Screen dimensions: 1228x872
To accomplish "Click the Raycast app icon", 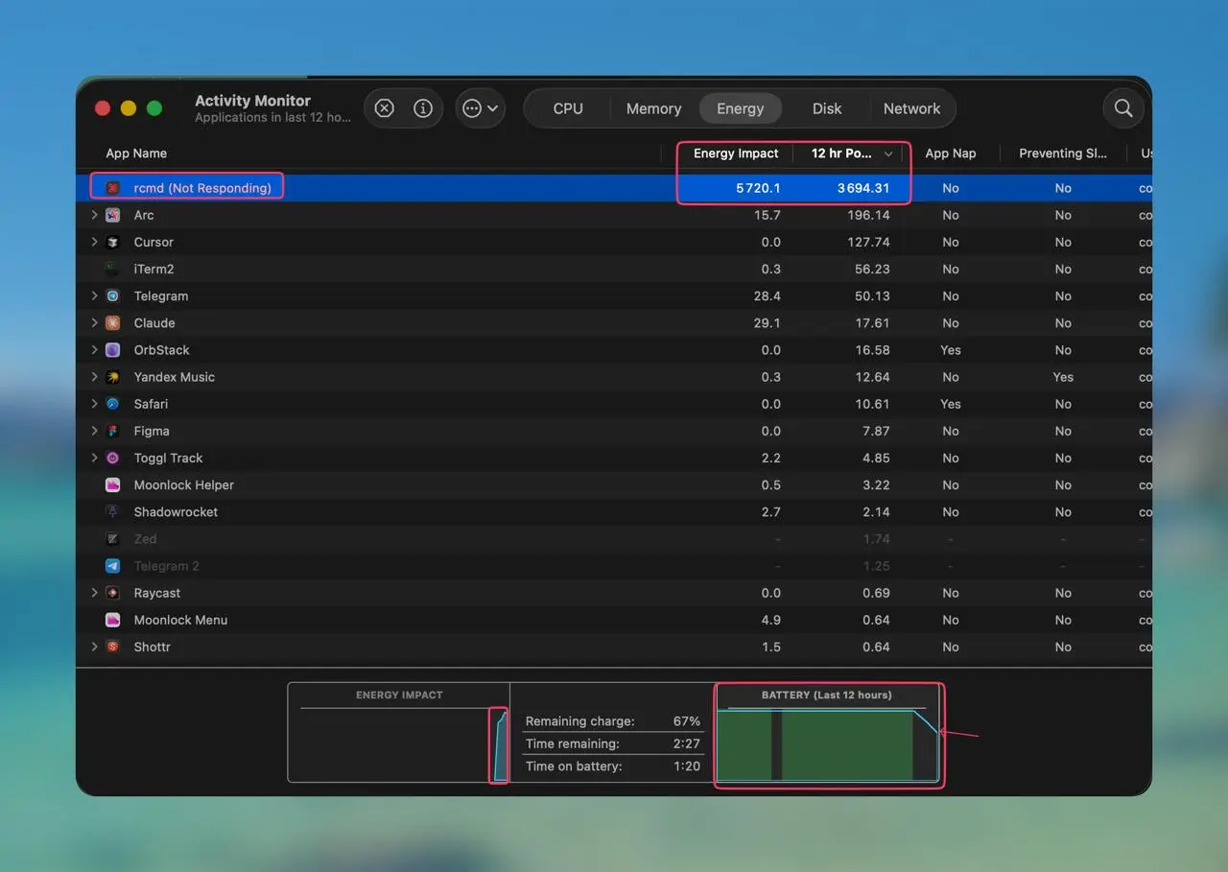I will pos(113,593).
